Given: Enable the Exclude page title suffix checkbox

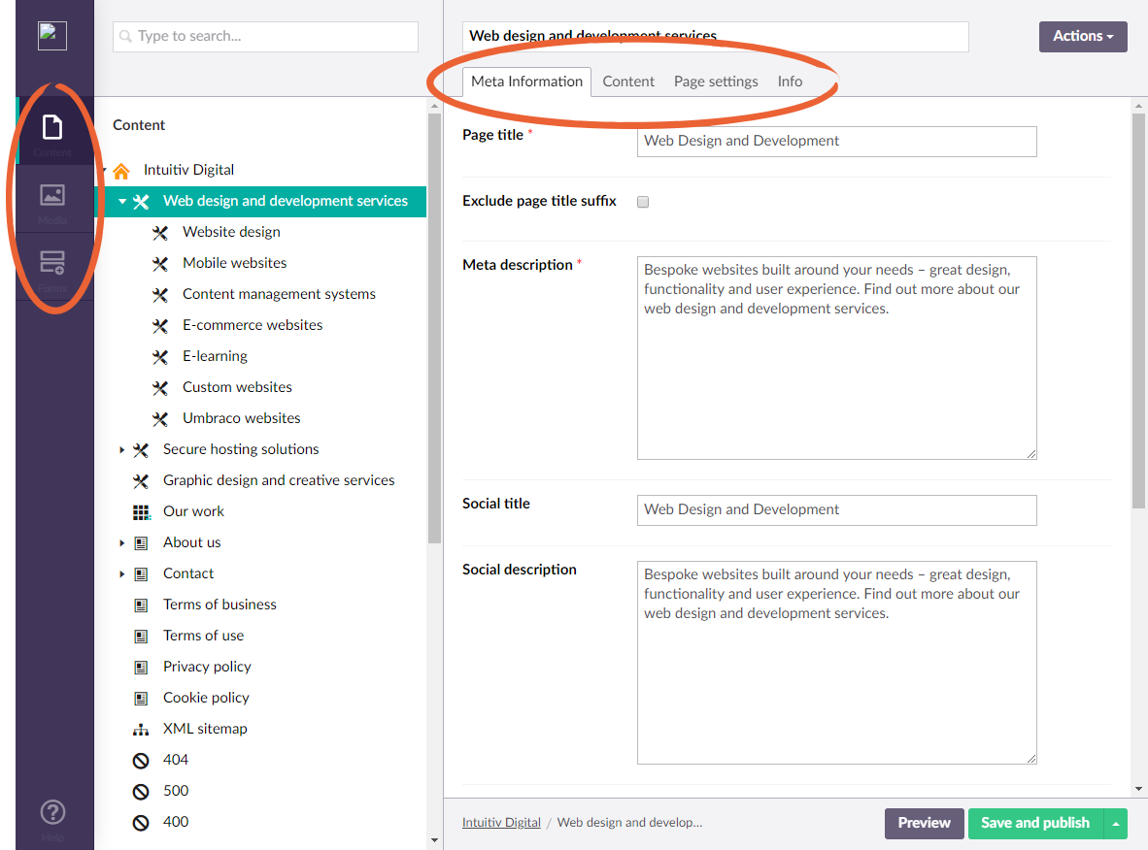Looking at the screenshot, I should tap(642, 202).
